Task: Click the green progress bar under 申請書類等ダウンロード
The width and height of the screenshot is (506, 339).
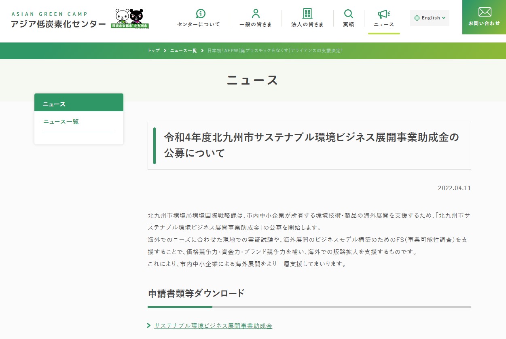Action: click(180, 307)
